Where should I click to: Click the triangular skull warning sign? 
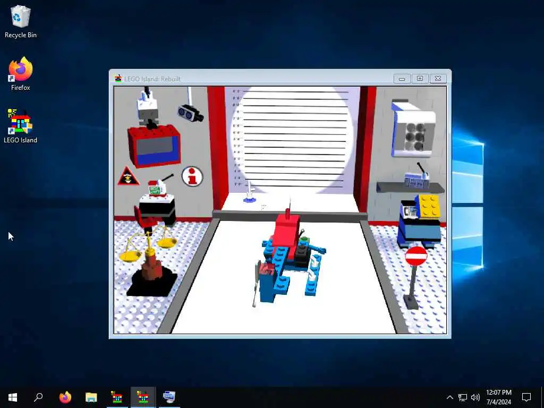tap(128, 176)
